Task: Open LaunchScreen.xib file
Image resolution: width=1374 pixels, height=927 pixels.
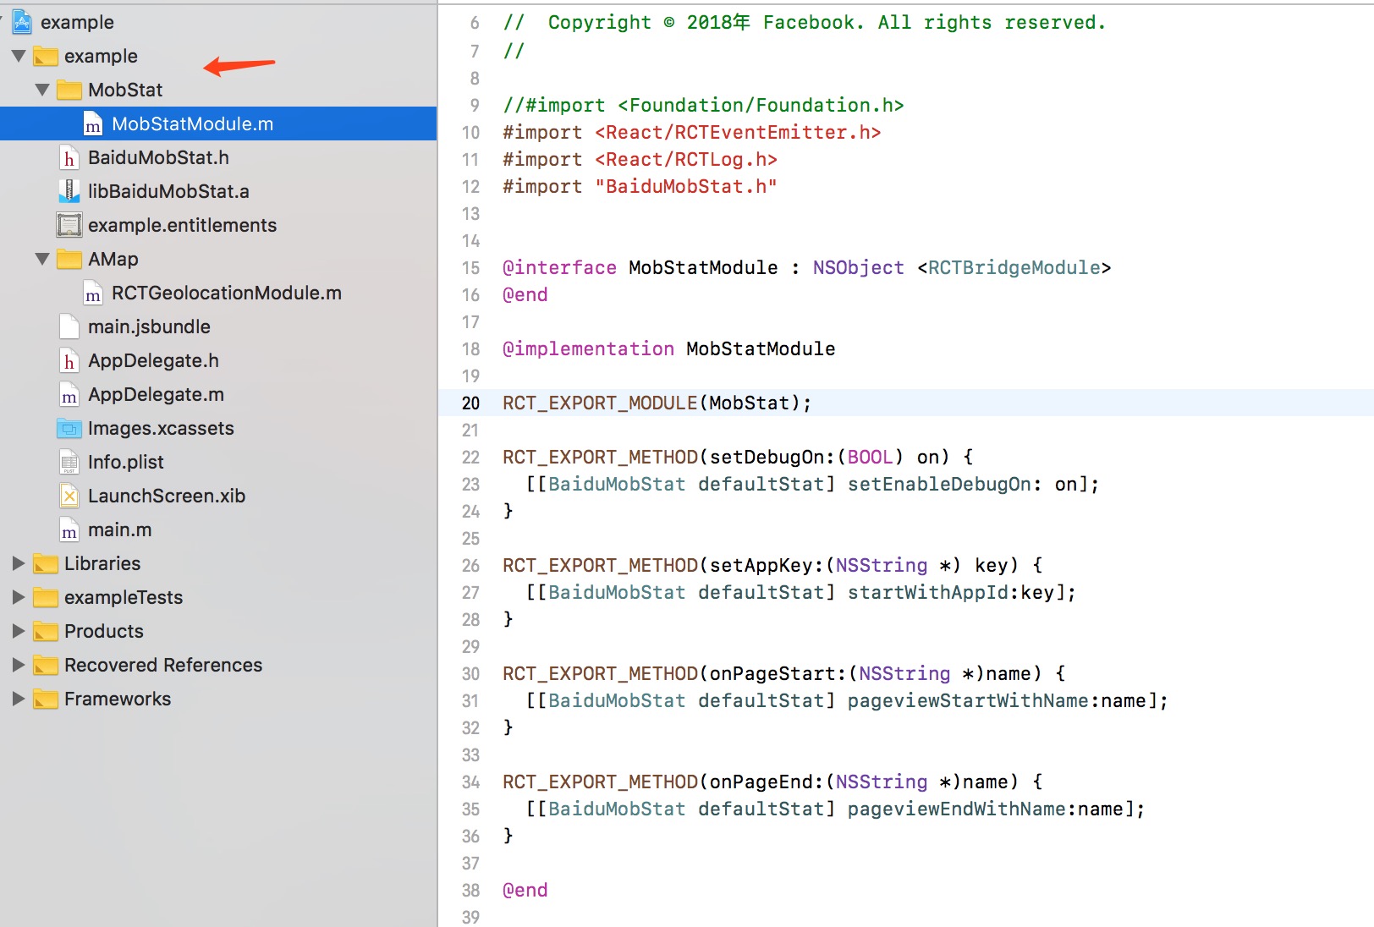Action: coord(167,496)
